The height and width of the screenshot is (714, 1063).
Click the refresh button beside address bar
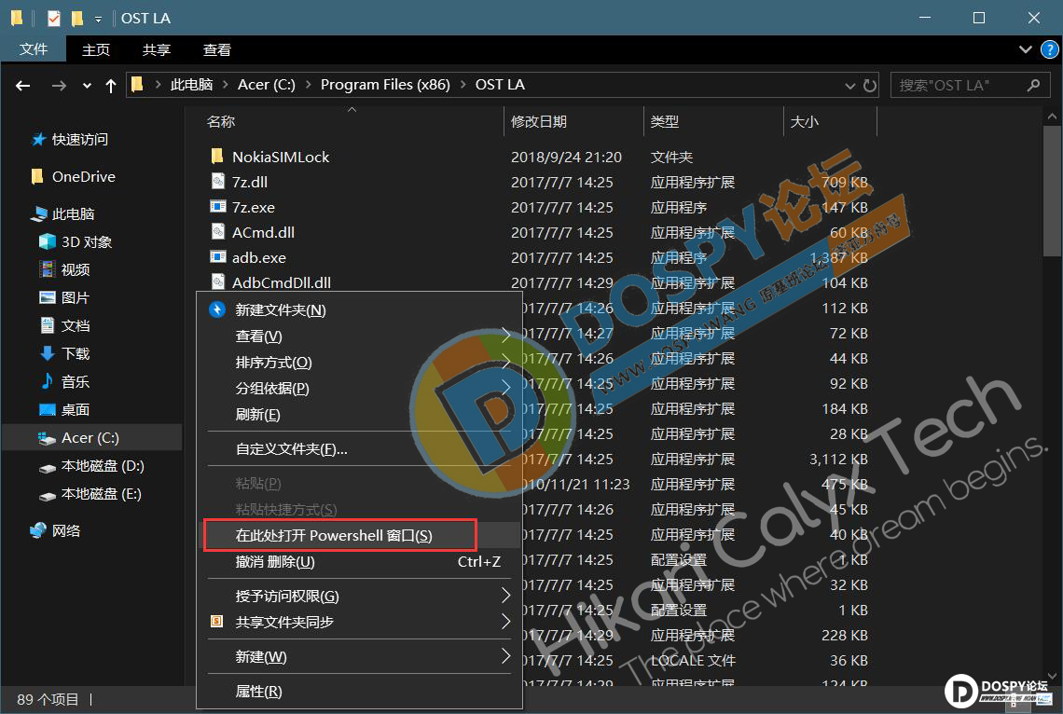(870, 85)
